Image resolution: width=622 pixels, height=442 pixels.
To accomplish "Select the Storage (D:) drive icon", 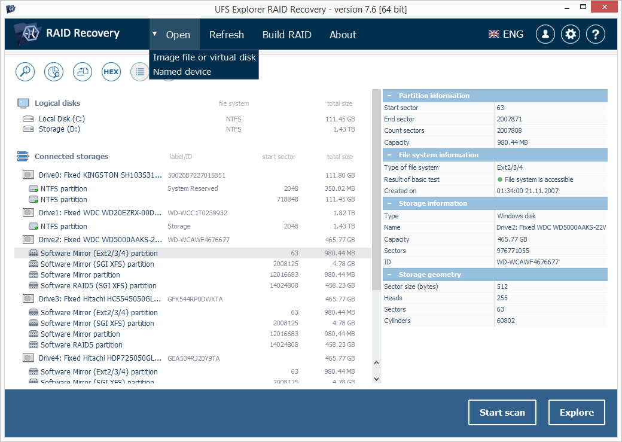I will click(28, 129).
